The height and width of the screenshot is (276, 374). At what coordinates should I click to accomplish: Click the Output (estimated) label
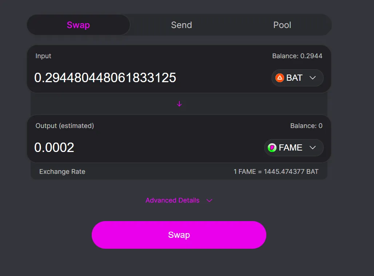click(65, 126)
